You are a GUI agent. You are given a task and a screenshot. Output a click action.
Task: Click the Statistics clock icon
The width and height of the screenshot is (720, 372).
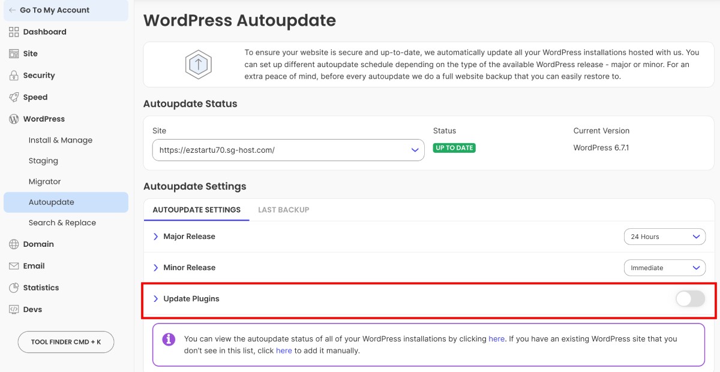(13, 288)
